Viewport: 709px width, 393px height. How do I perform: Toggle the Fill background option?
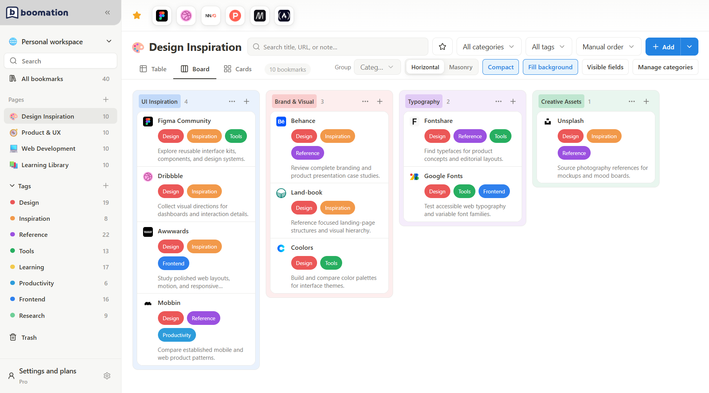[x=550, y=67]
